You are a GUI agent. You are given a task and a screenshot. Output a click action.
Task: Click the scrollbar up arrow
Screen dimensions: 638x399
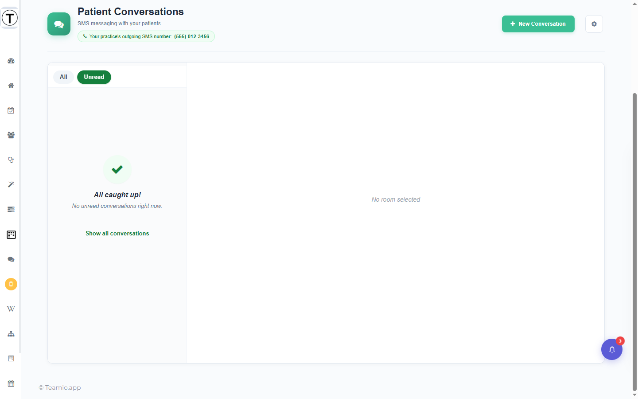(x=634, y=4)
